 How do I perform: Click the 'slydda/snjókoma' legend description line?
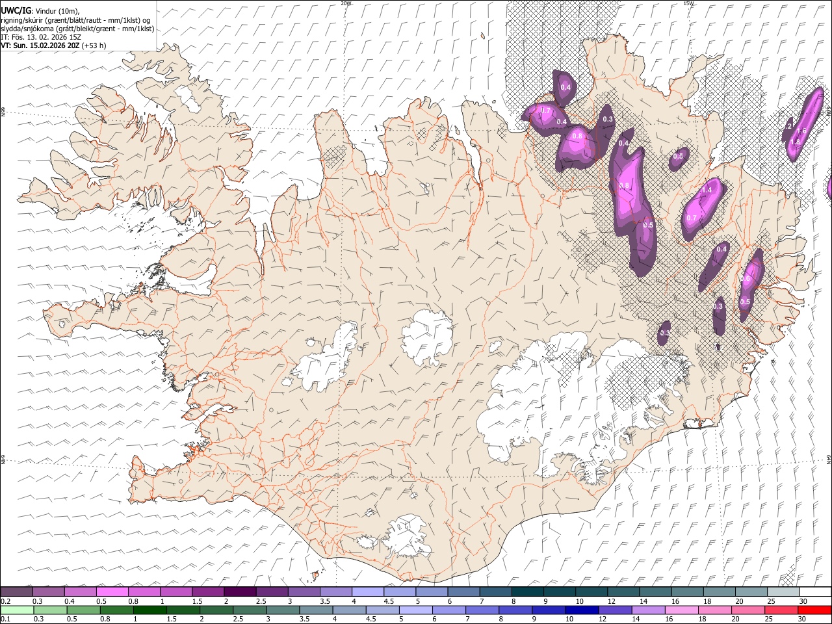coord(77,29)
